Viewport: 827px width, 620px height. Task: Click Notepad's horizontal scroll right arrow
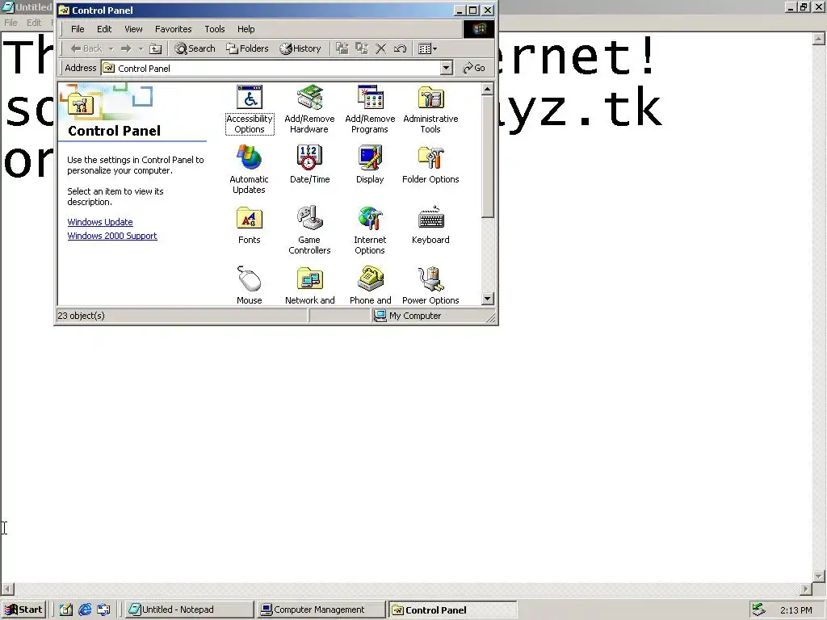pos(806,589)
